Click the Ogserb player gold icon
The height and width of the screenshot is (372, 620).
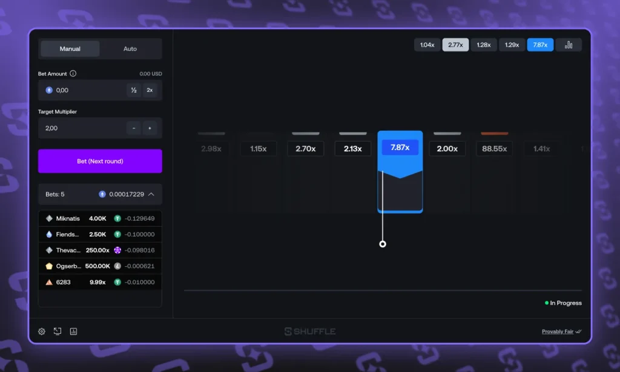(49, 266)
